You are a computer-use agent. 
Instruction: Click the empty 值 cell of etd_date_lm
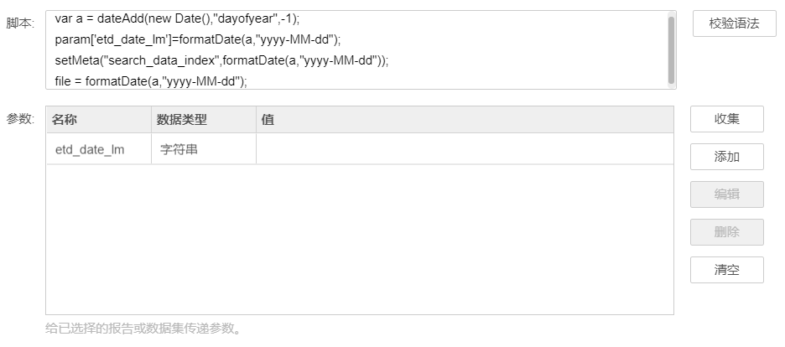465,149
